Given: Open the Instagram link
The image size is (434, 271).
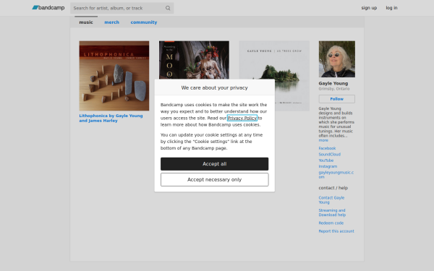Looking at the screenshot, I should [x=328, y=166].
